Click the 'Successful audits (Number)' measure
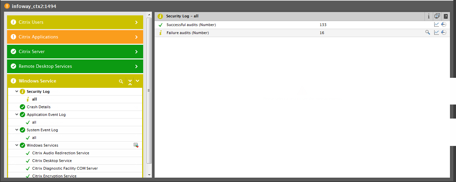The height and width of the screenshot is (182, 456). (191, 25)
